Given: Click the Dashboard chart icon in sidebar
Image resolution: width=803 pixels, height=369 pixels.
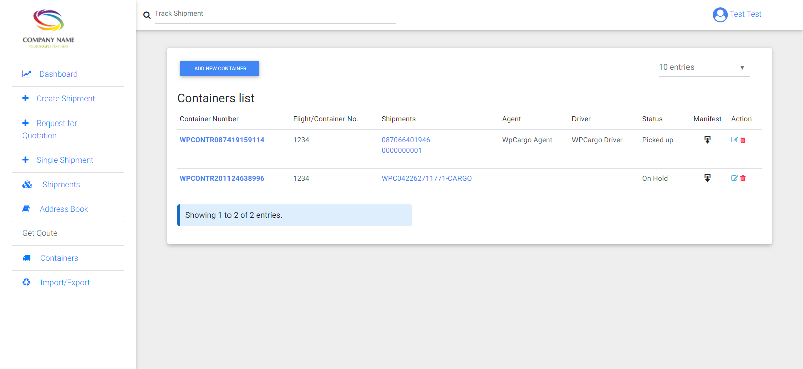Looking at the screenshot, I should (27, 74).
